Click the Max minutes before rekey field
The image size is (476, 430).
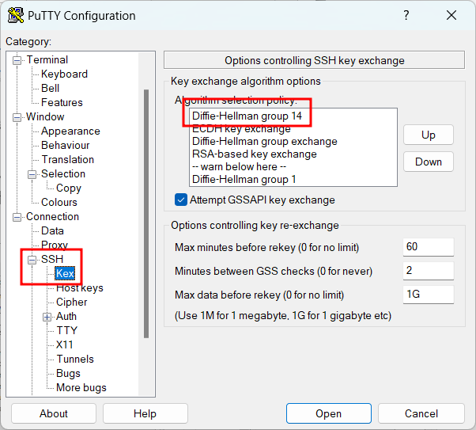(x=429, y=246)
